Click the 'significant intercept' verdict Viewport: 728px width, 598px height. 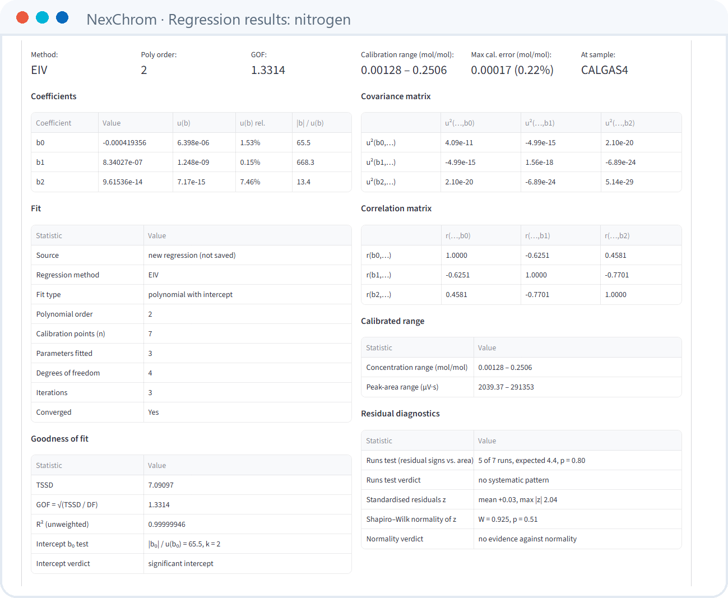(180, 564)
